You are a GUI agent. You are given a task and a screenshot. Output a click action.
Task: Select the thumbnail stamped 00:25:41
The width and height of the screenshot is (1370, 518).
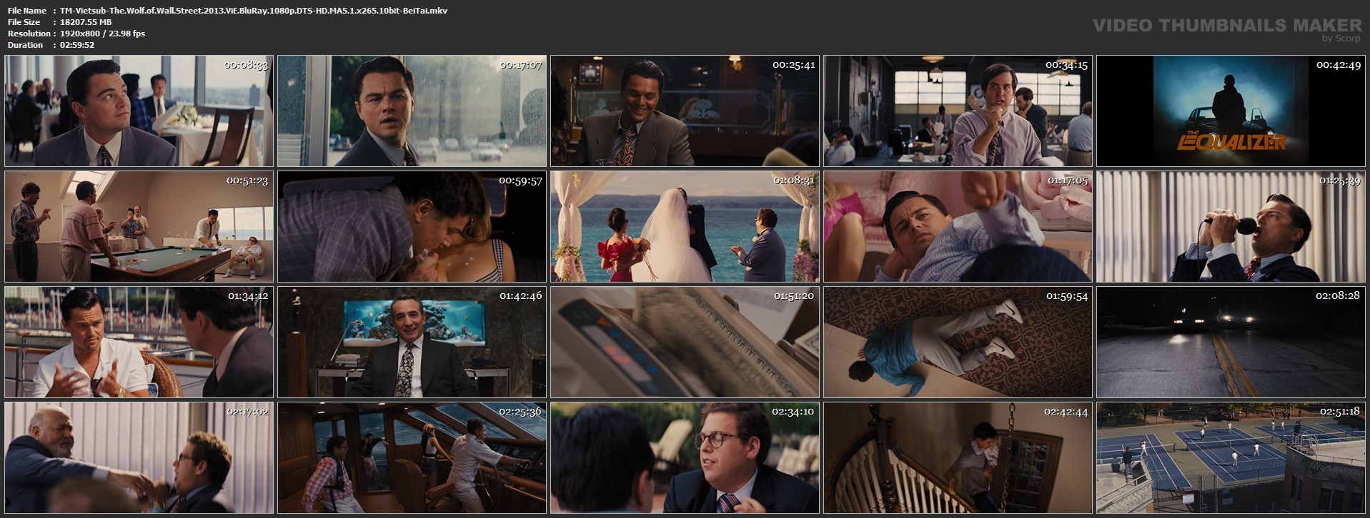point(685,111)
